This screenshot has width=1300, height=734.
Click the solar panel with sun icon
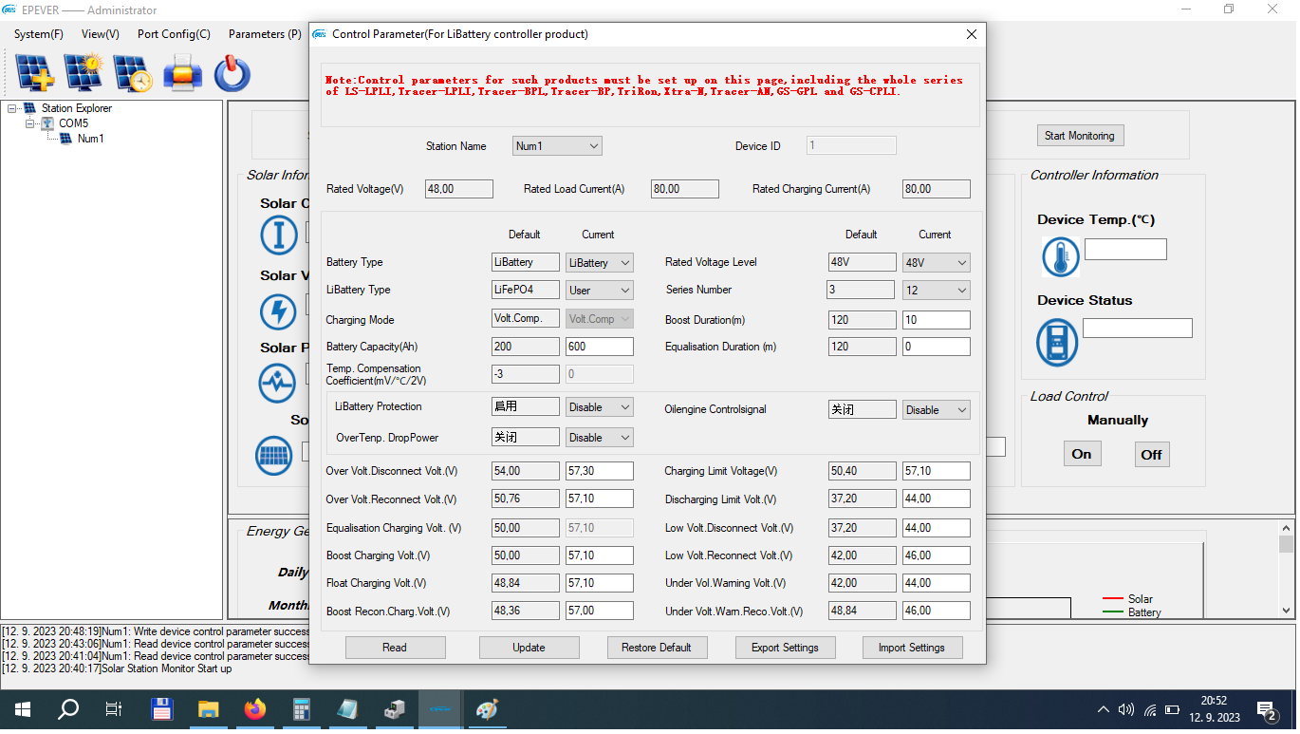click(84, 72)
